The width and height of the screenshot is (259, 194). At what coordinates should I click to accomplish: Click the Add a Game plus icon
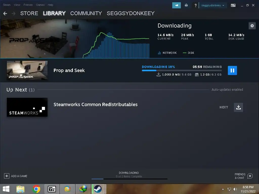(x=7, y=176)
